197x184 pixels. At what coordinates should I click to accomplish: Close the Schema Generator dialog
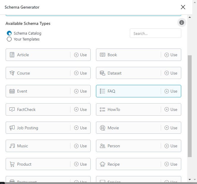pyautogui.click(x=183, y=7)
